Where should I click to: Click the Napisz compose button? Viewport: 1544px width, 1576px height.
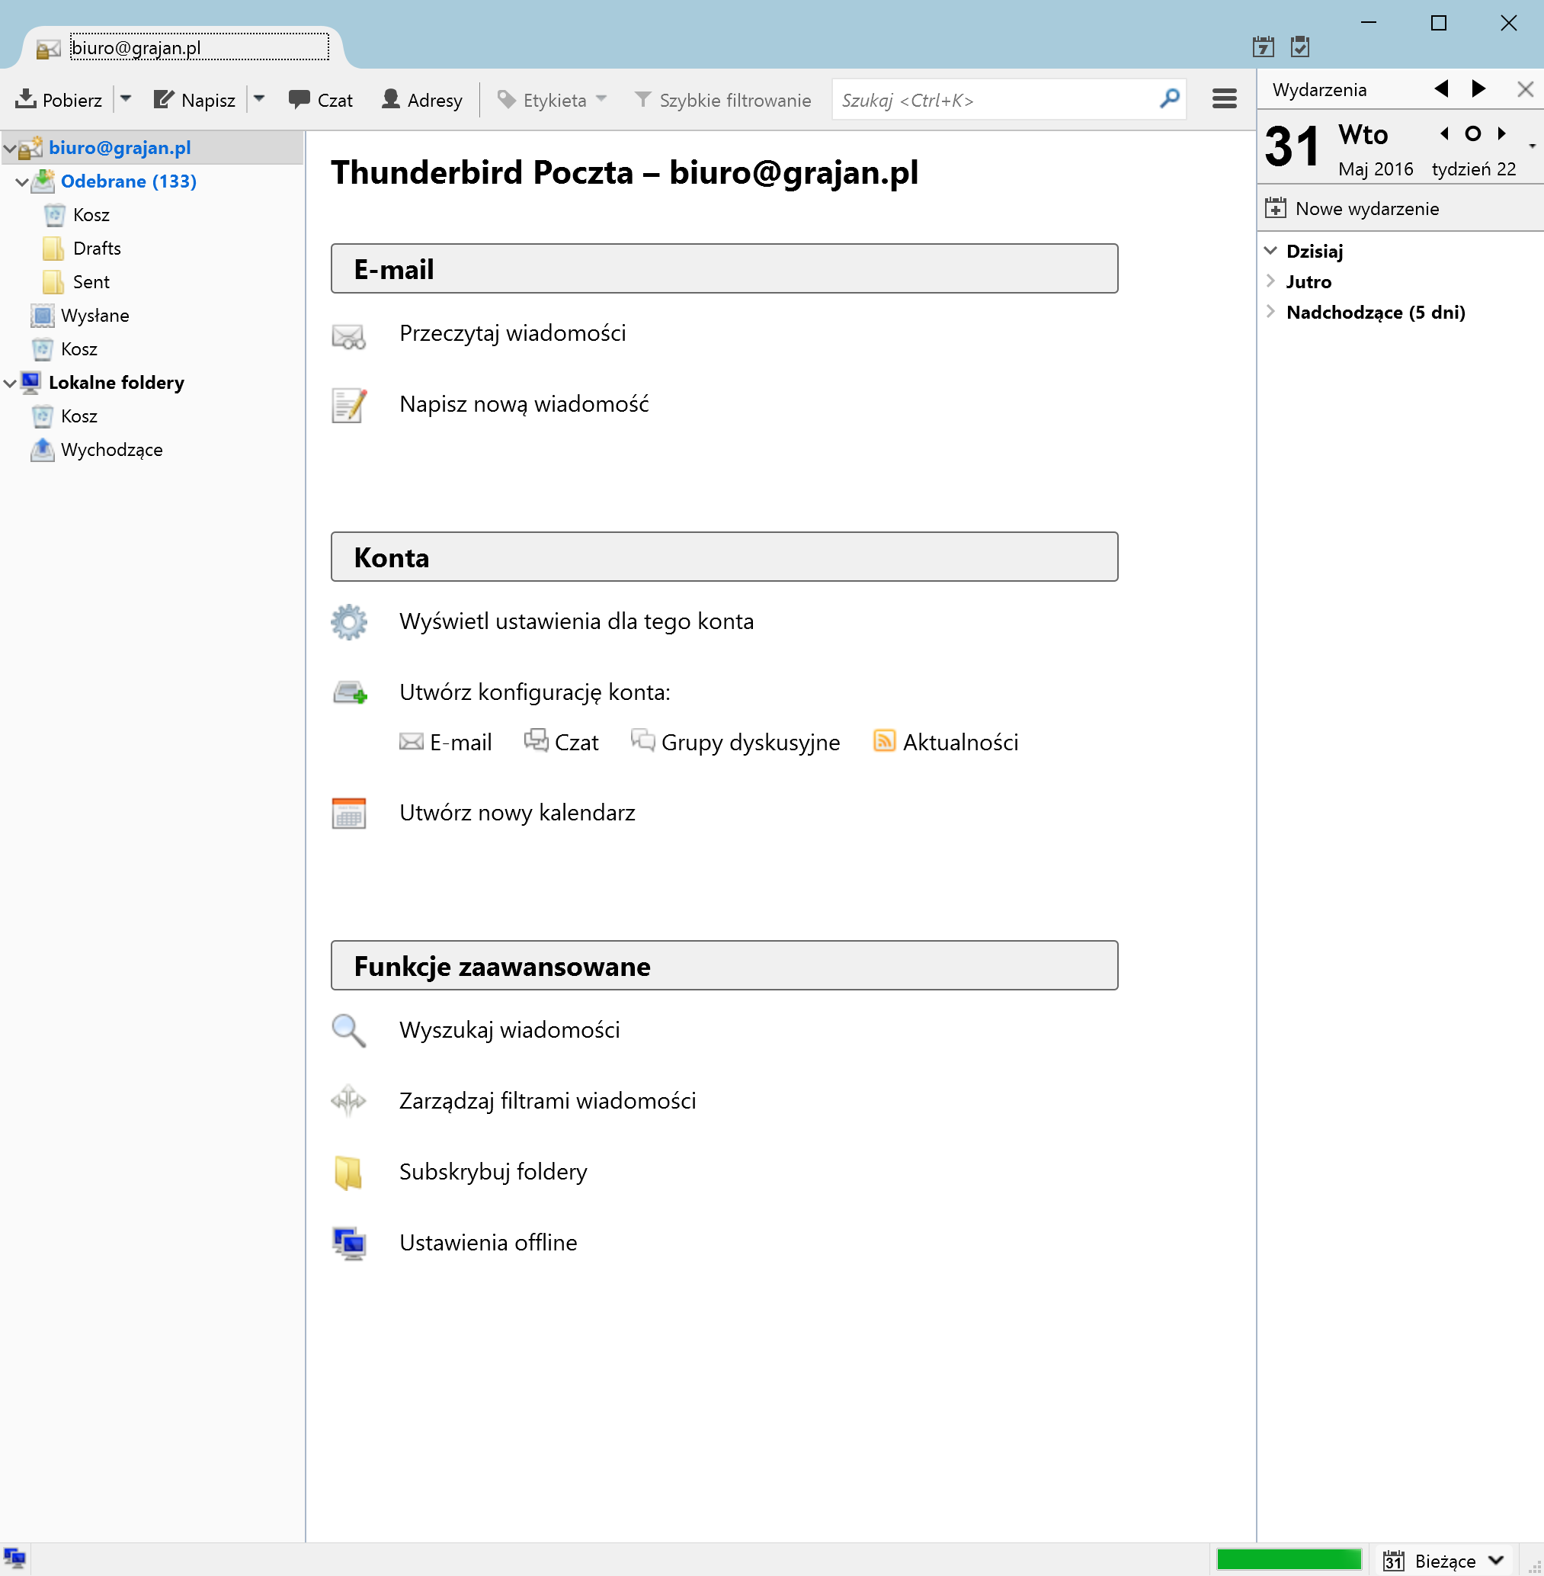pos(194,100)
